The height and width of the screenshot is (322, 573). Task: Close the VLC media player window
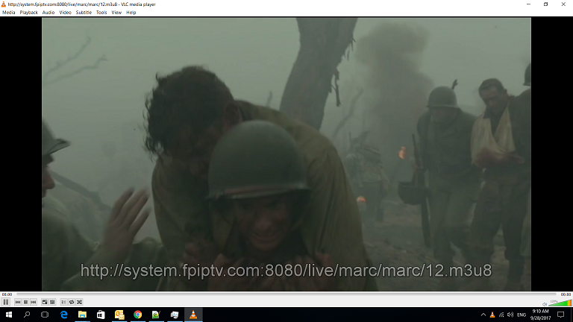click(563, 4)
